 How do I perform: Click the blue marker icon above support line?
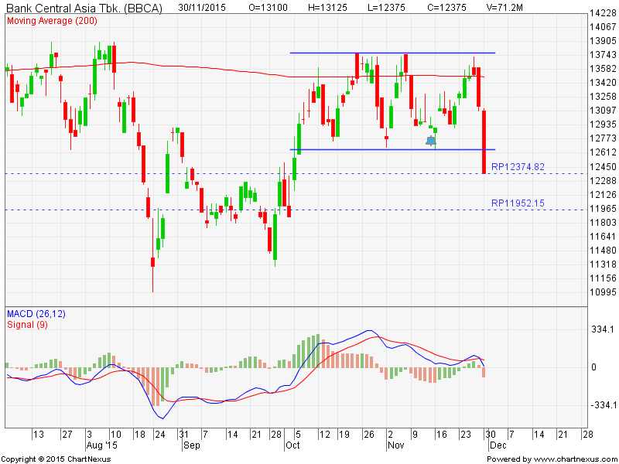[x=431, y=140]
